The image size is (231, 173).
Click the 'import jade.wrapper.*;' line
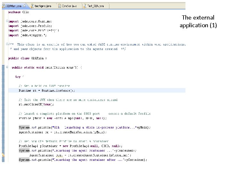click(28, 35)
